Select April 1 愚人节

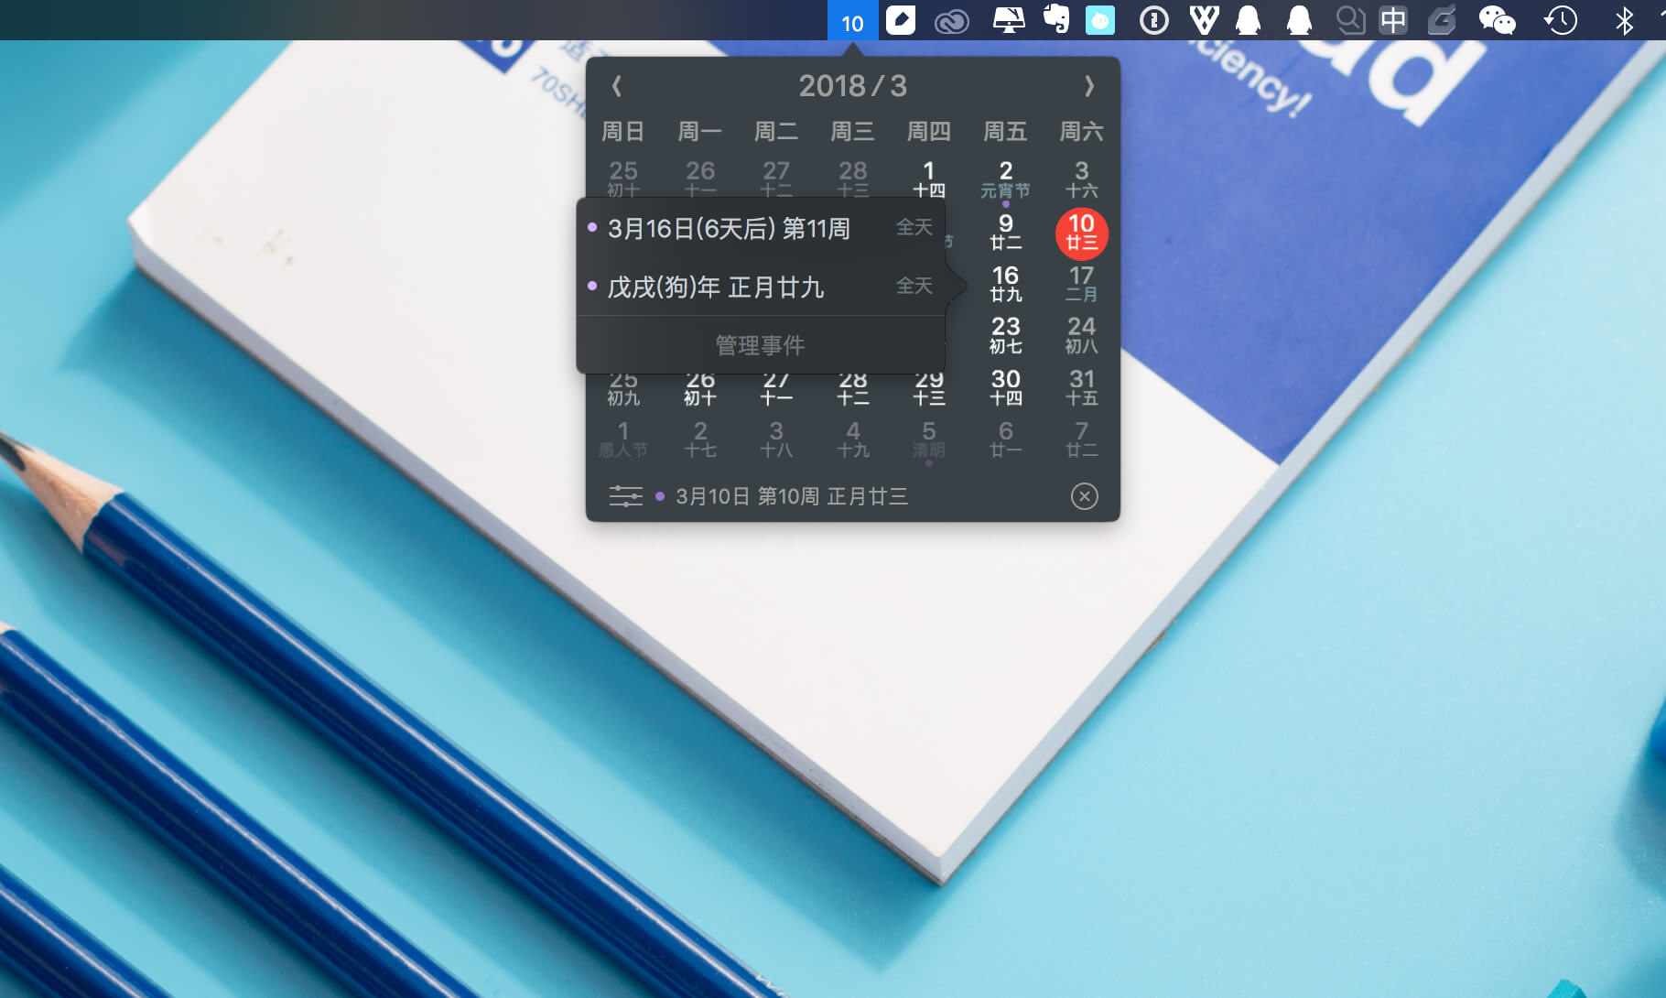pos(623,439)
